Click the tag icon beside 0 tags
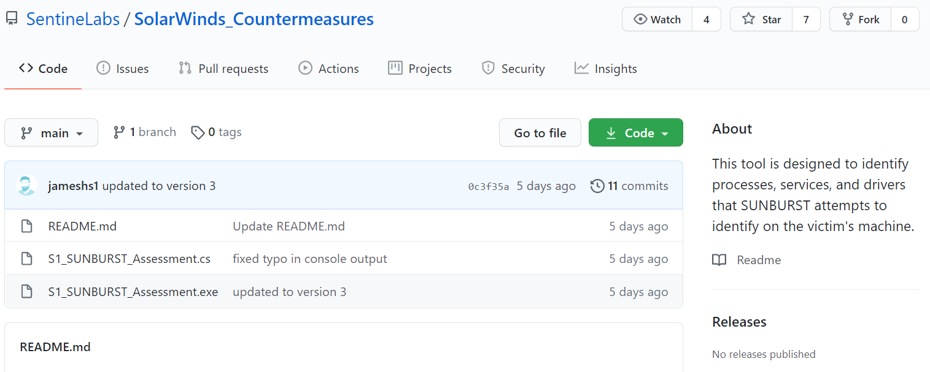Screen dimensions: 930x372 (198, 132)
